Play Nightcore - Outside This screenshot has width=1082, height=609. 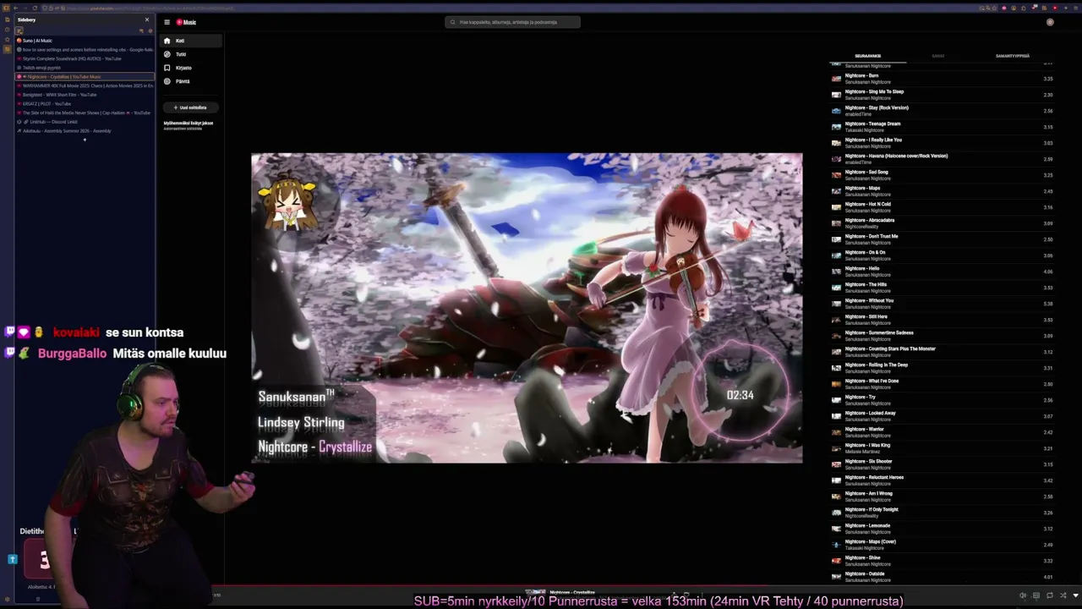point(942,577)
